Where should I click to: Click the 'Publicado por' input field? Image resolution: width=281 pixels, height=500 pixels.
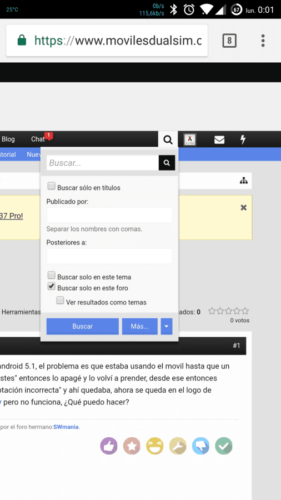tap(109, 215)
